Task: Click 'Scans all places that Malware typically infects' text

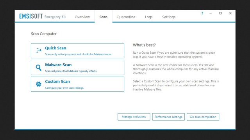Action: pos(71,71)
